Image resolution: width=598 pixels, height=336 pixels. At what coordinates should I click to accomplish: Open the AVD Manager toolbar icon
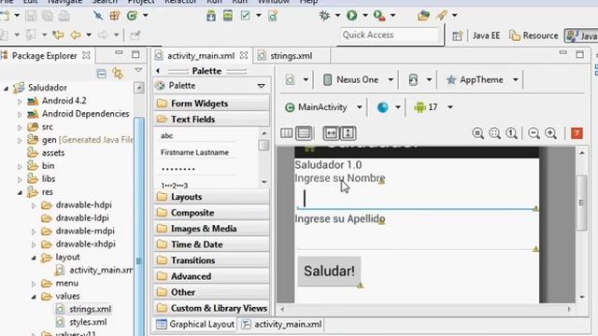[x=228, y=16]
